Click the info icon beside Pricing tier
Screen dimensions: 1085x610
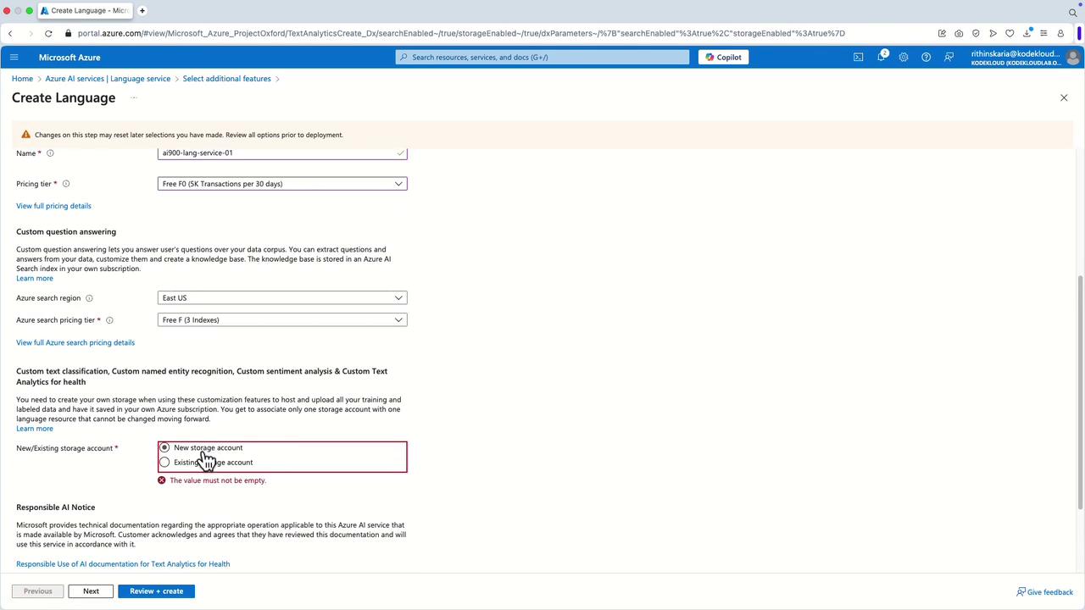coord(66,184)
